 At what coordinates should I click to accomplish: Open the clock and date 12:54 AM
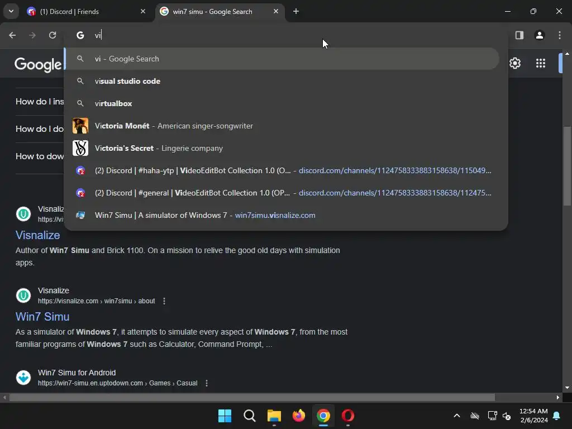[533, 416]
